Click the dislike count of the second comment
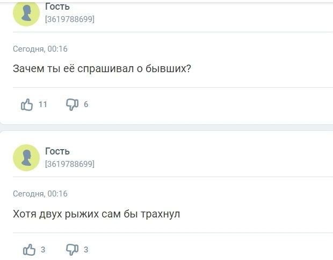Image resolution: width=333 pixels, height=260 pixels. [86, 249]
